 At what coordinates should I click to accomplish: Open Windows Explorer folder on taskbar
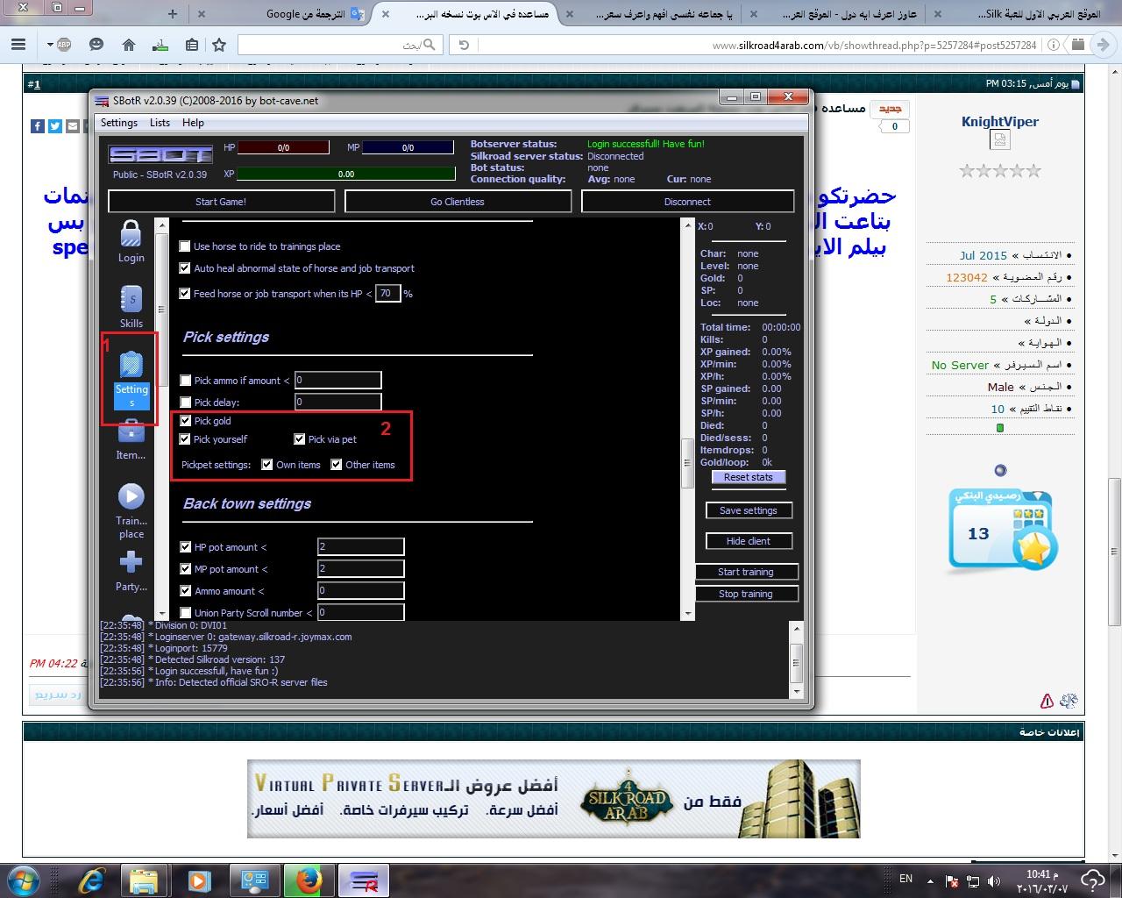(x=145, y=880)
